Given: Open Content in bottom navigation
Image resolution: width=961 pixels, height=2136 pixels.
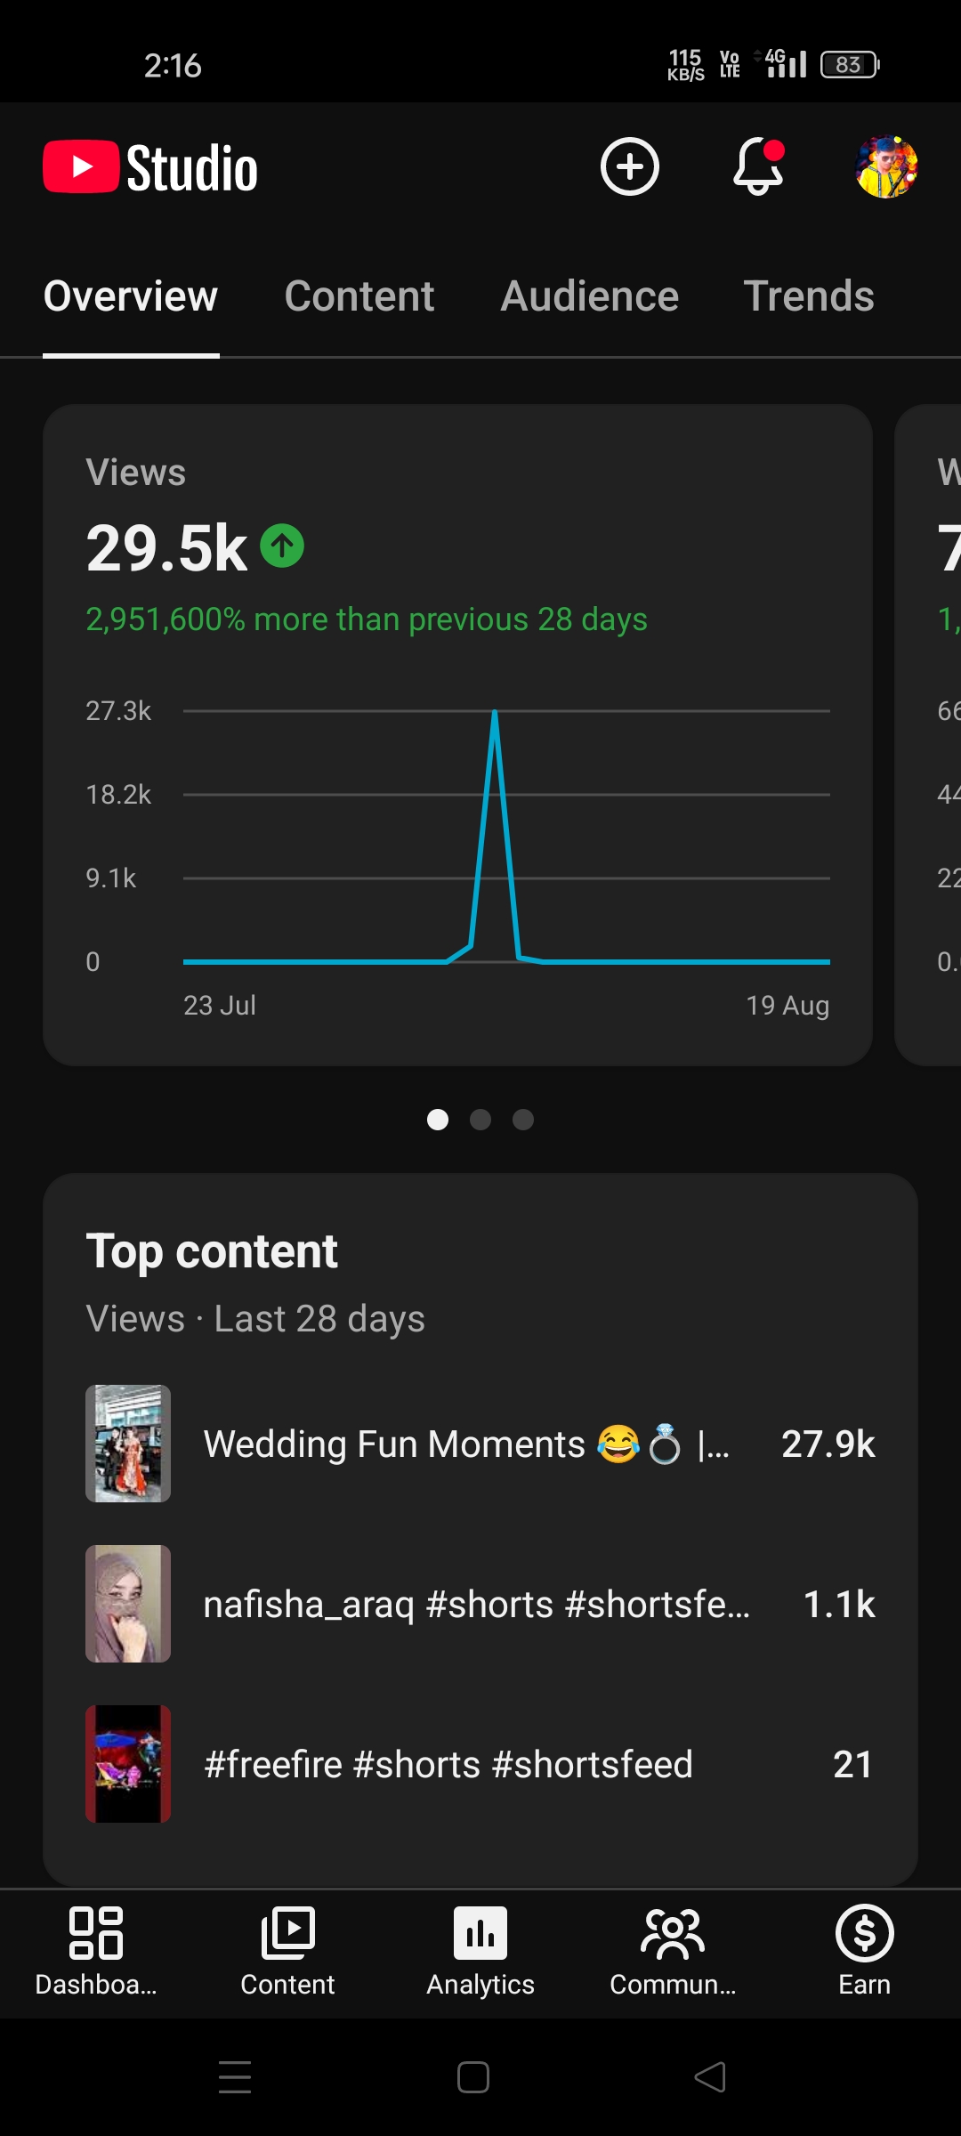Looking at the screenshot, I should (x=287, y=1950).
